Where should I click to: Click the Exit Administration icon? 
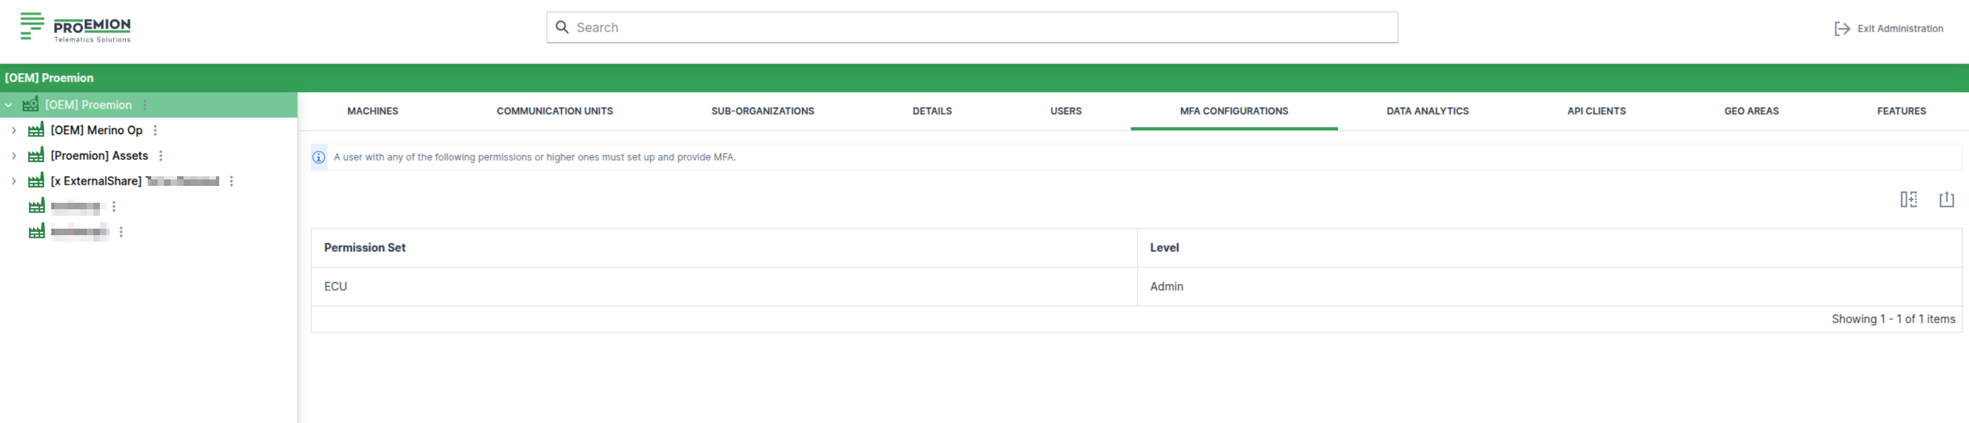pos(1841,29)
